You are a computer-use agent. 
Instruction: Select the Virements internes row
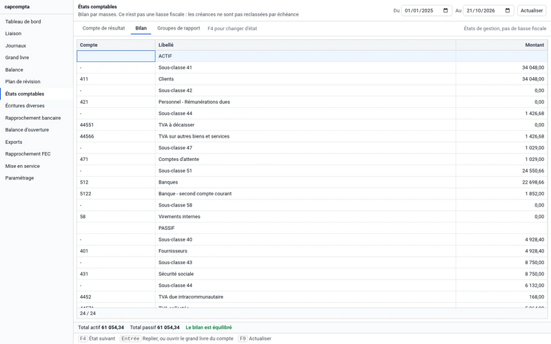(x=312, y=217)
